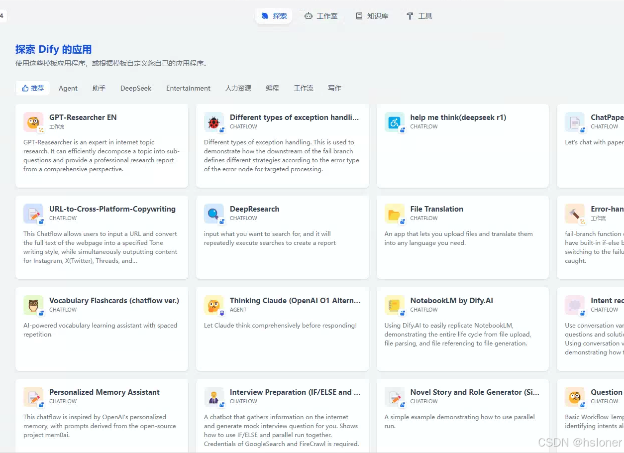Click CHATFLOW label under NotebookLM by Dify.AI

click(424, 310)
